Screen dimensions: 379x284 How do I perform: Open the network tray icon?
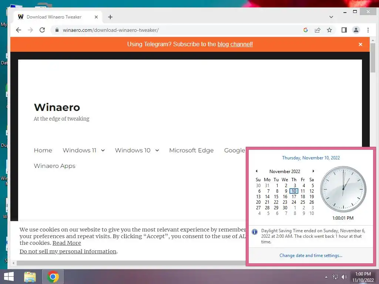tap(335, 277)
